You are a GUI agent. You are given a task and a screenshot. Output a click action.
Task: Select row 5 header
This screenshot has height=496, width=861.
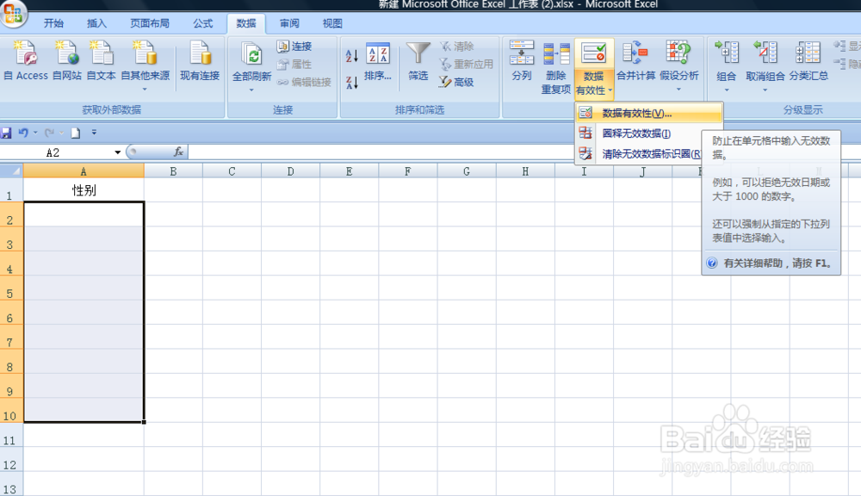point(11,288)
